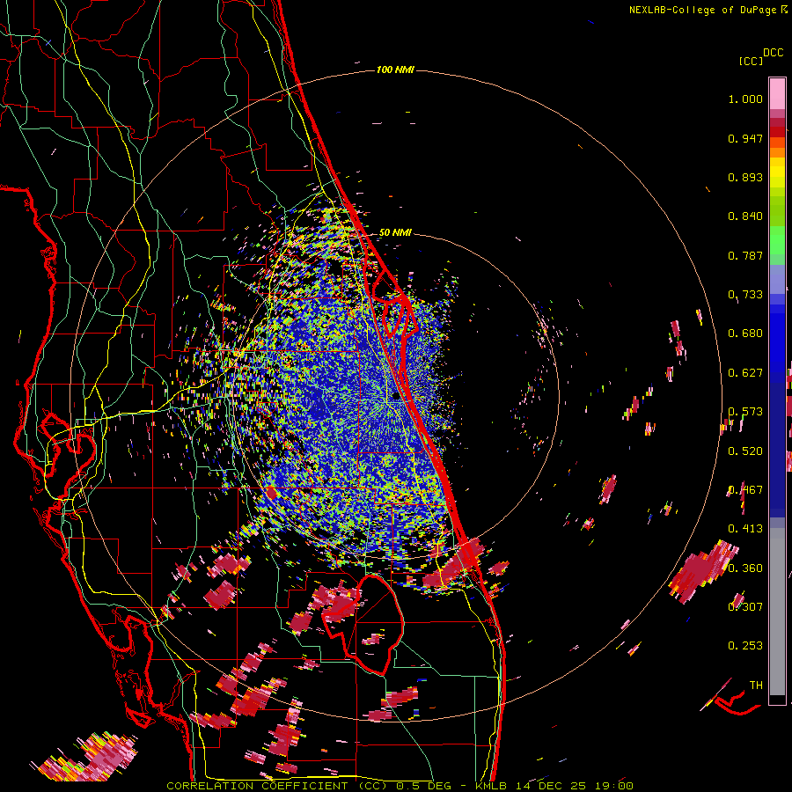Click the 100 NMI range ring label

coord(395,70)
